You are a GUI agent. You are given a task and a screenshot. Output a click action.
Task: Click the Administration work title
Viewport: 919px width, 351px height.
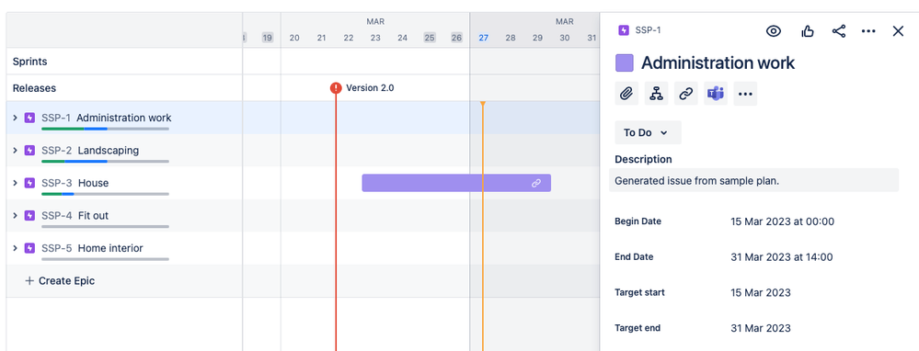tap(718, 62)
